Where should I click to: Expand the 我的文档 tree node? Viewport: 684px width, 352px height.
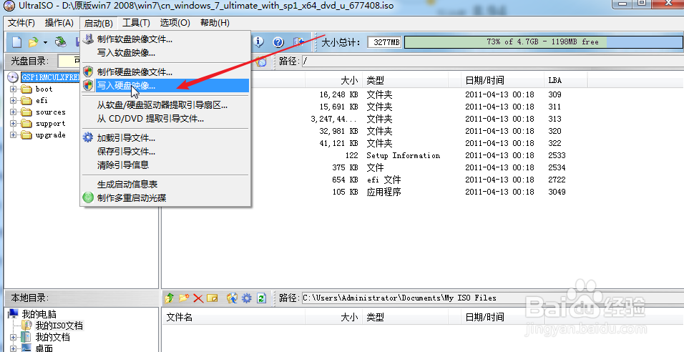[13, 337]
